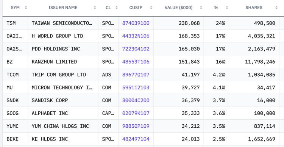The image size is (284, 147).
Task: Select the TSM symbol cell
Action: click(x=15, y=23)
